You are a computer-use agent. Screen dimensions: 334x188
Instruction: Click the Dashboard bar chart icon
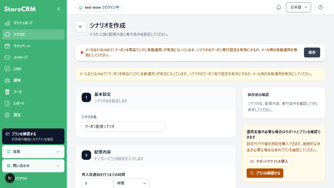7,23
